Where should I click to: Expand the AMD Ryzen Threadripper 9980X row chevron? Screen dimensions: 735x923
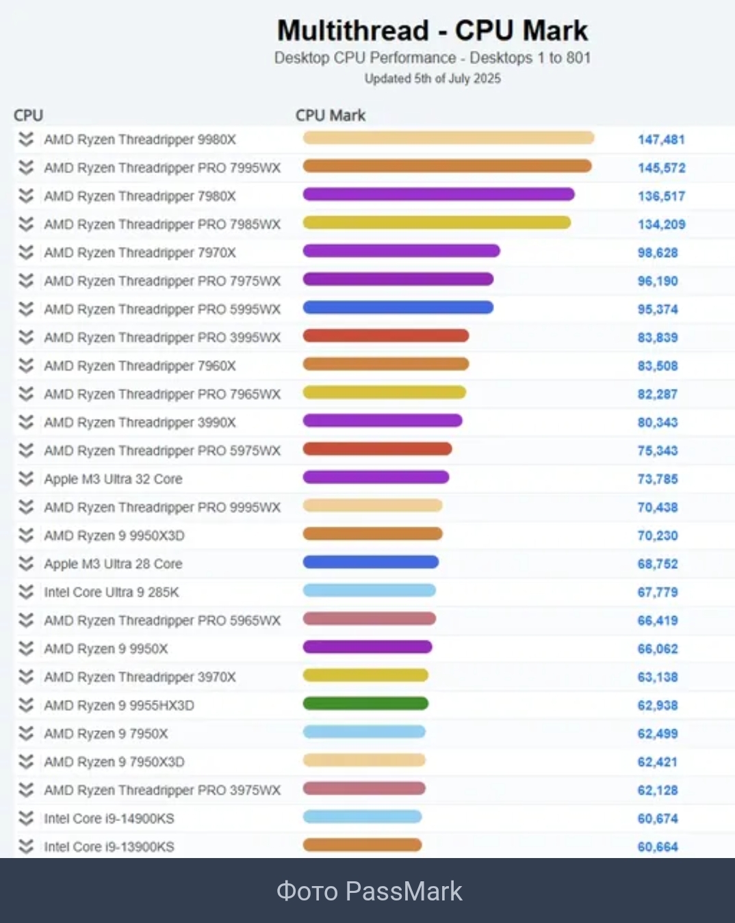[26, 139]
